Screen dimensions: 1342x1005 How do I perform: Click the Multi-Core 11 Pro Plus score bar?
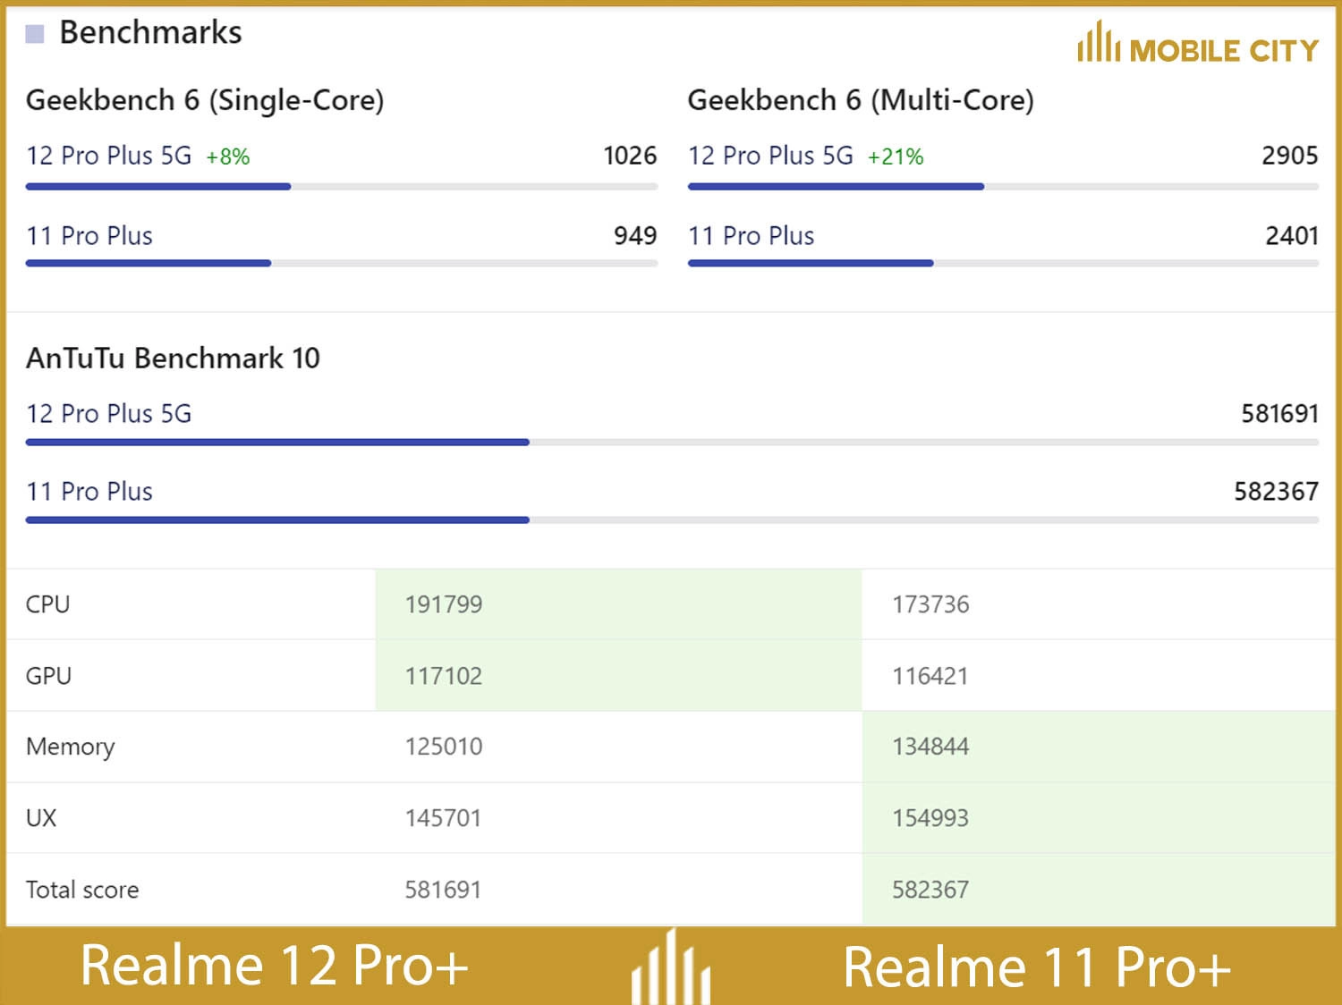tap(1003, 263)
